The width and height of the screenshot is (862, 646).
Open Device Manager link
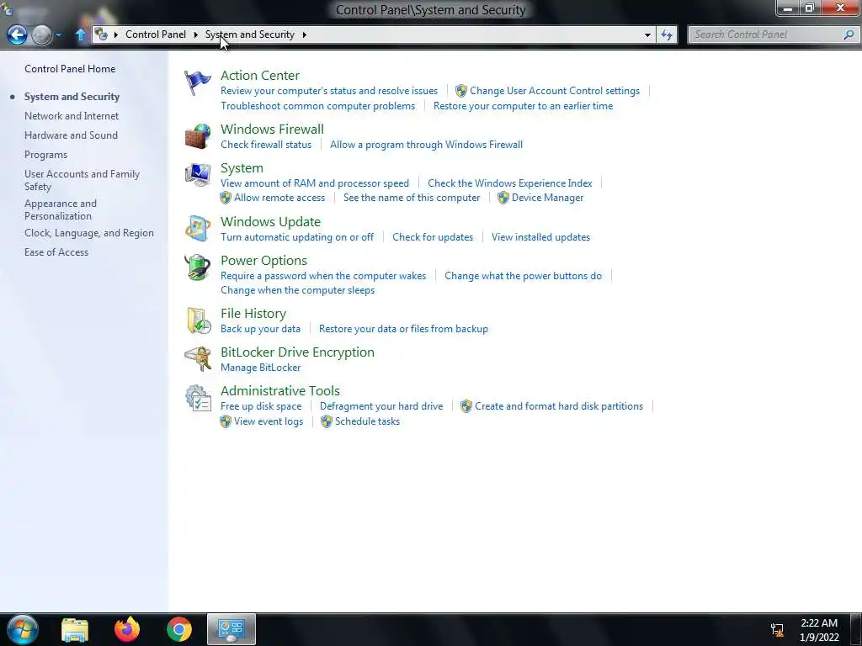pos(547,198)
